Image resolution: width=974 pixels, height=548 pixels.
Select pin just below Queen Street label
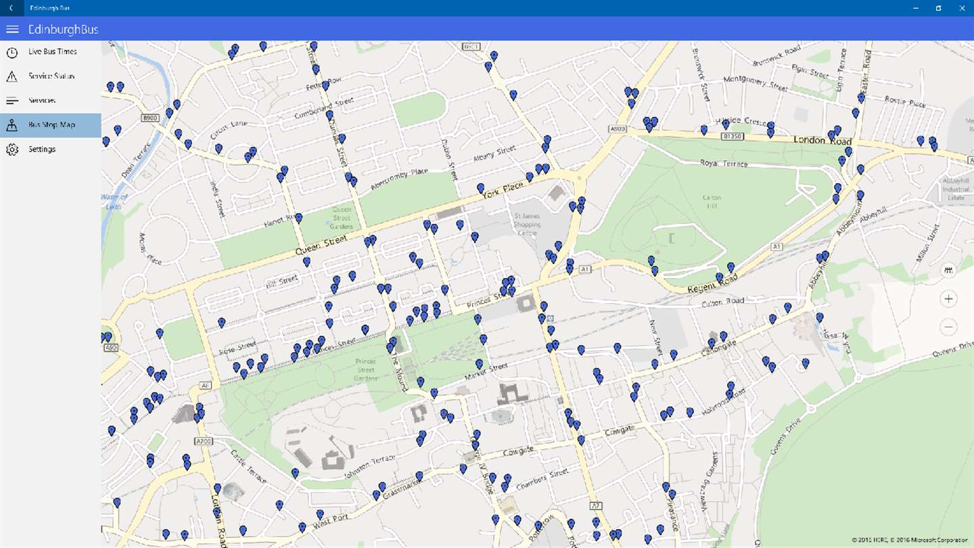point(306,262)
